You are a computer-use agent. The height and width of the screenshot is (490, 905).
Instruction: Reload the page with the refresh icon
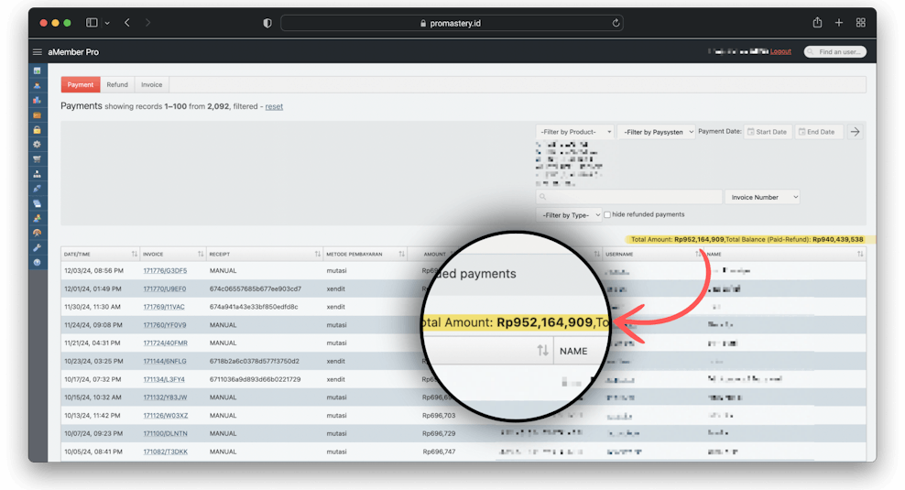(616, 23)
